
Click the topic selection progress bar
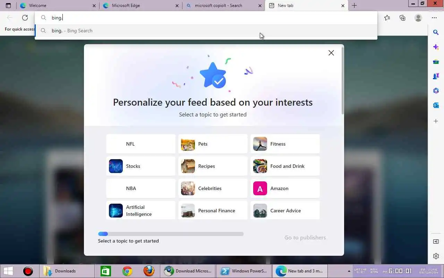click(x=171, y=234)
